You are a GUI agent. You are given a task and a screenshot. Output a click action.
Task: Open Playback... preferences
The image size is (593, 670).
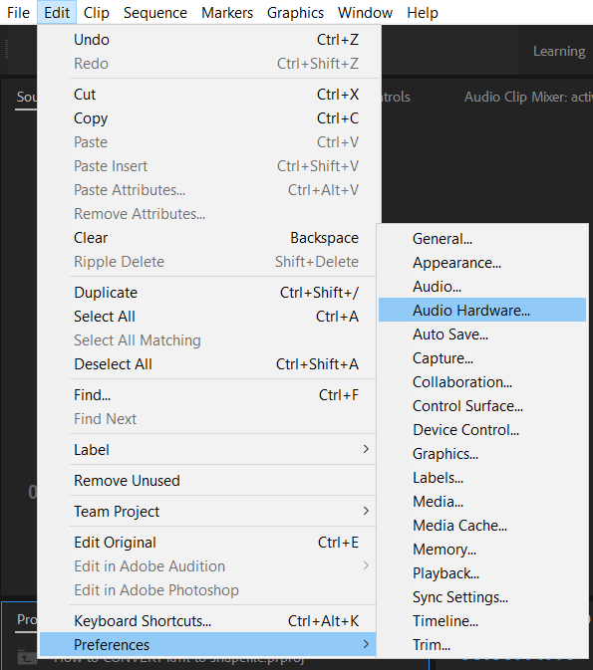tap(482, 573)
